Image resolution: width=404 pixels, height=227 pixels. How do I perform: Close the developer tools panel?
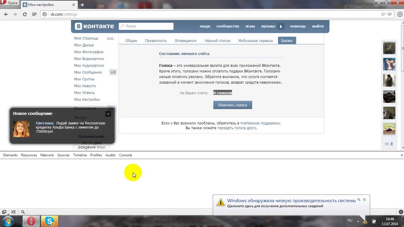point(402,155)
